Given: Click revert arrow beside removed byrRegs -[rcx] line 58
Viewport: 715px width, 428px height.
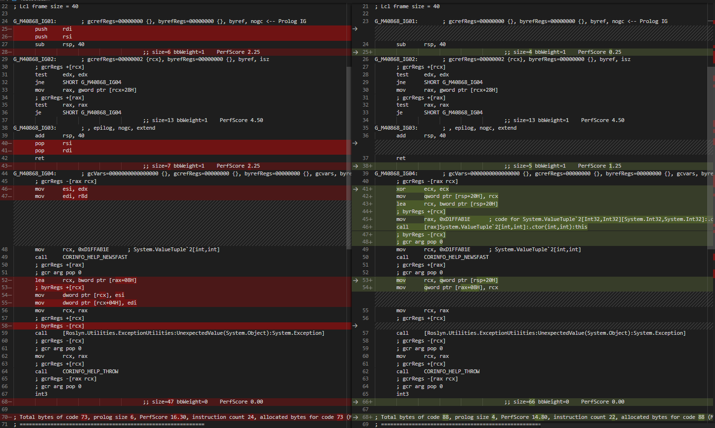Looking at the screenshot, I should 355,326.
